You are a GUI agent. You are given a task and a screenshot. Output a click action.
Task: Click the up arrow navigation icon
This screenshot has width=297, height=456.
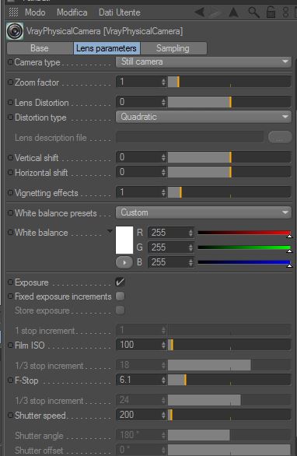point(234,12)
